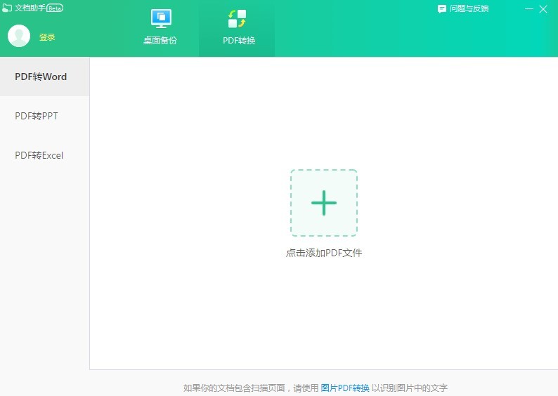Click the feedback speech bubble icon
This screenshot has width=558, height=396.
(442, 9)
